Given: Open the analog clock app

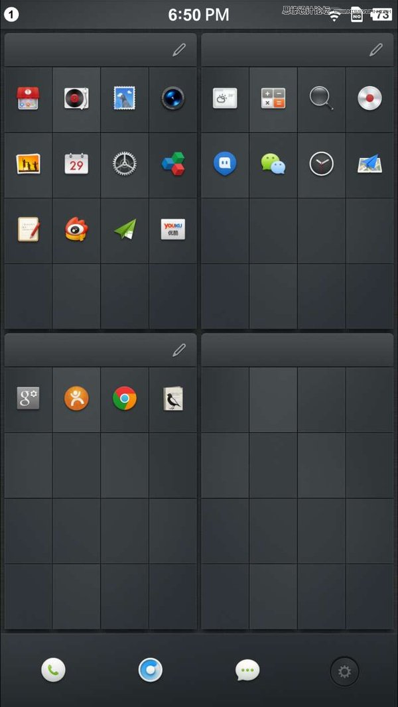Looking at the screenshot, I should (x=321, y=163).
